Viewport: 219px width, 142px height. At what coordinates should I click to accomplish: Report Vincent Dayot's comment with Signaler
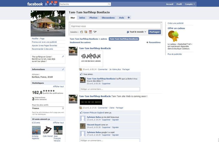point(116,127)
